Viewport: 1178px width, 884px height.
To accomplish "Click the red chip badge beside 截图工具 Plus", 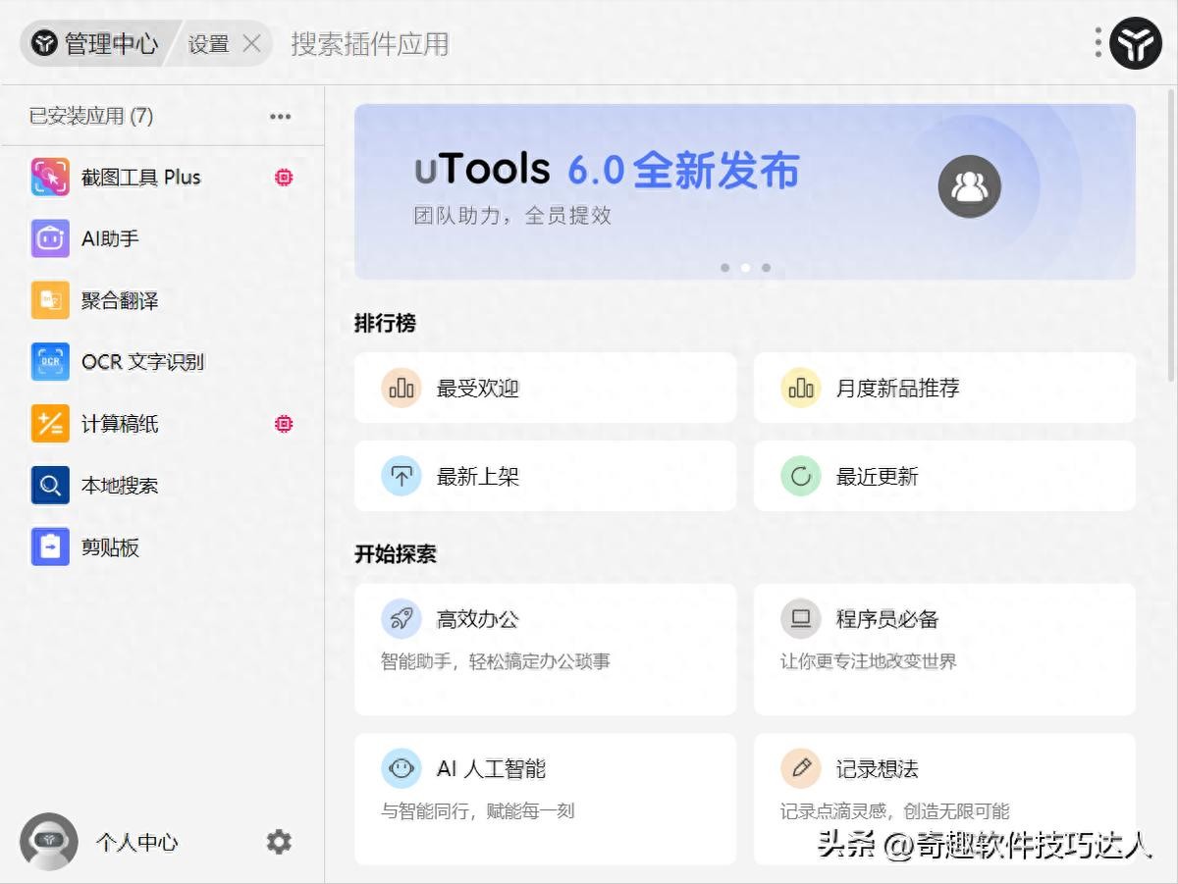I will 284,178.
